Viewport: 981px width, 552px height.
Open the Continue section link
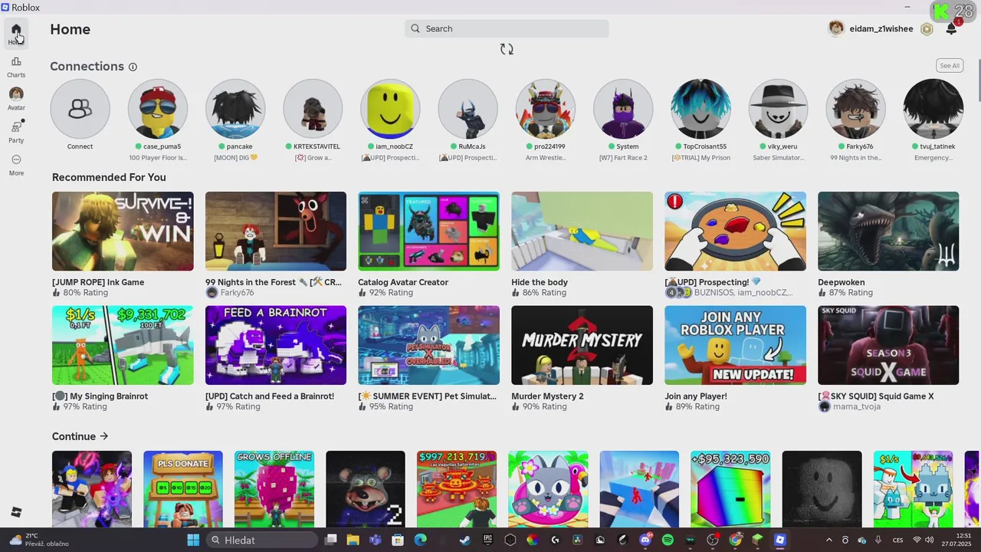(x=80, y=436)
